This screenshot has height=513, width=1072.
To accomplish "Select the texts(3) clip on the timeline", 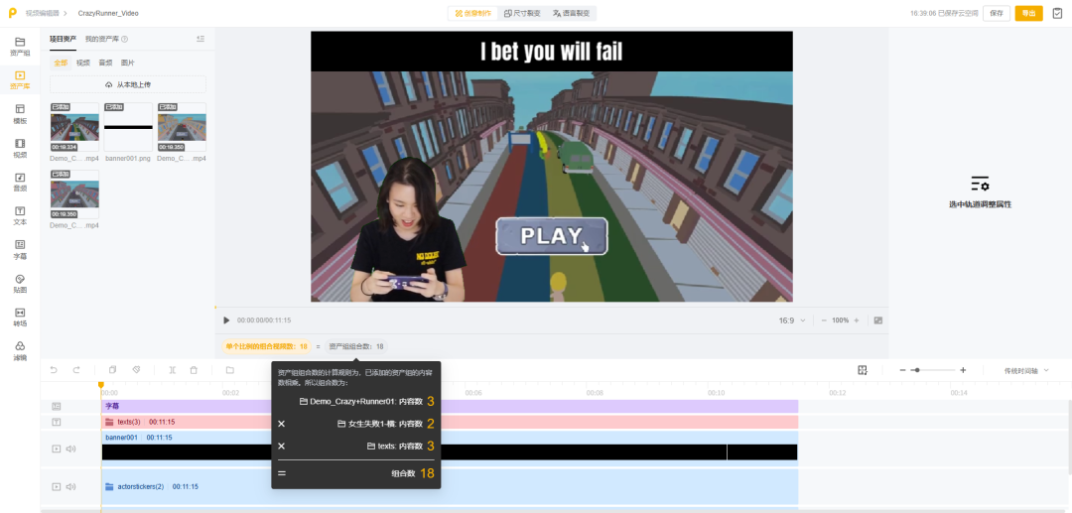I will point(450,422).
